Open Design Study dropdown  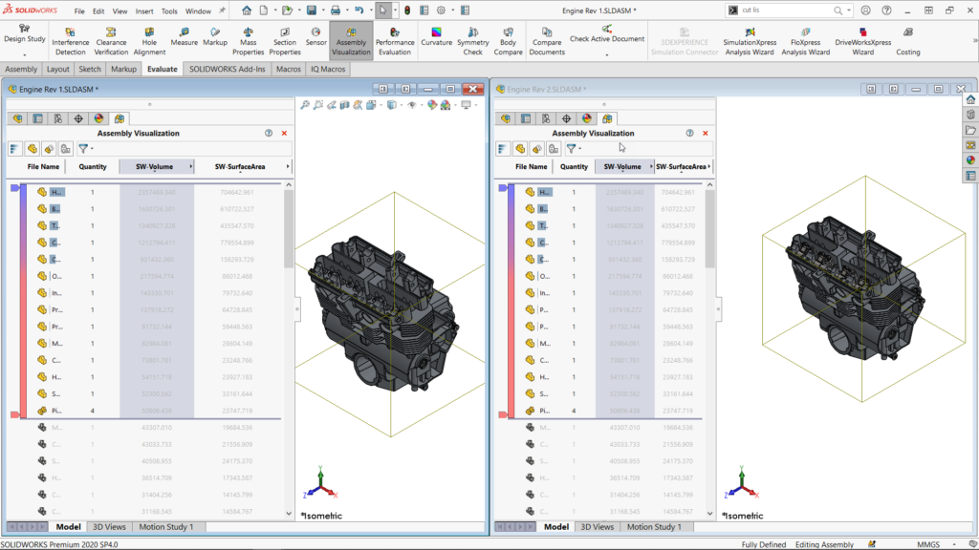coord(24,54)
